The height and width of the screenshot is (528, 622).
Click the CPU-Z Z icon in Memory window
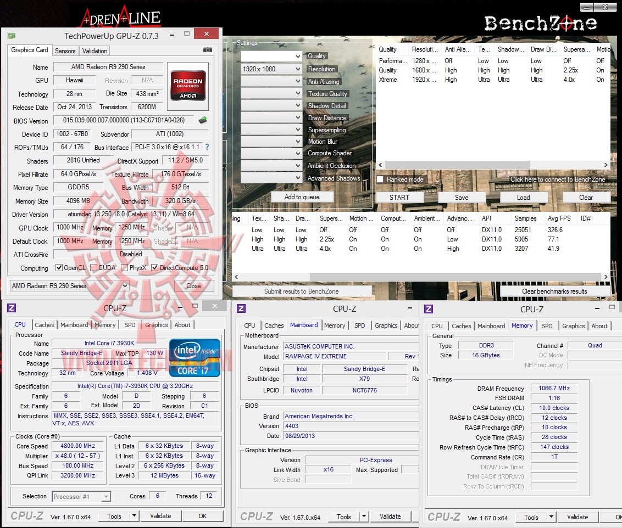point(429,309)
